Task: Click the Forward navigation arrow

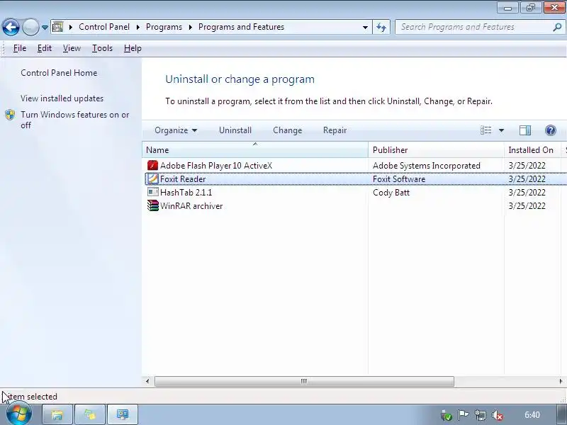Action: (x=30, y=27)
